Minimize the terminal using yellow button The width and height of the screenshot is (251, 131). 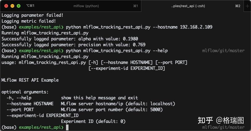pyautogui.click(x=12, y=6)
